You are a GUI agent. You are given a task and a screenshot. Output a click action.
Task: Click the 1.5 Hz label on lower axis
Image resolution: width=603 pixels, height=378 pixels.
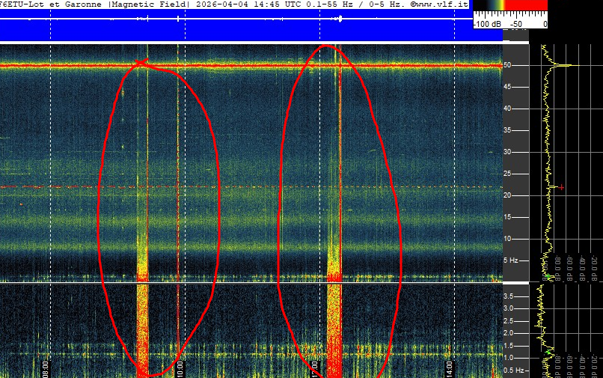point(509,346)
